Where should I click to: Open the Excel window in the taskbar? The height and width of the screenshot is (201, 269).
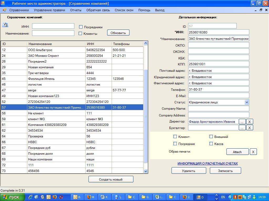point(159,197)
